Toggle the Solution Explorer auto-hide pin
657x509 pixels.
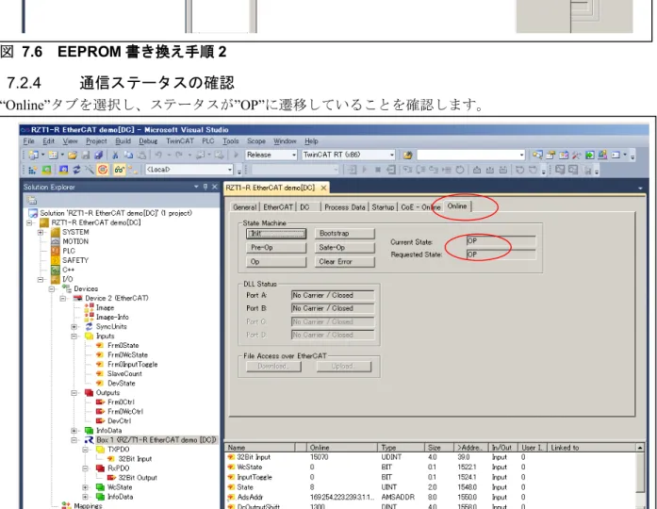tap(205, 187)
